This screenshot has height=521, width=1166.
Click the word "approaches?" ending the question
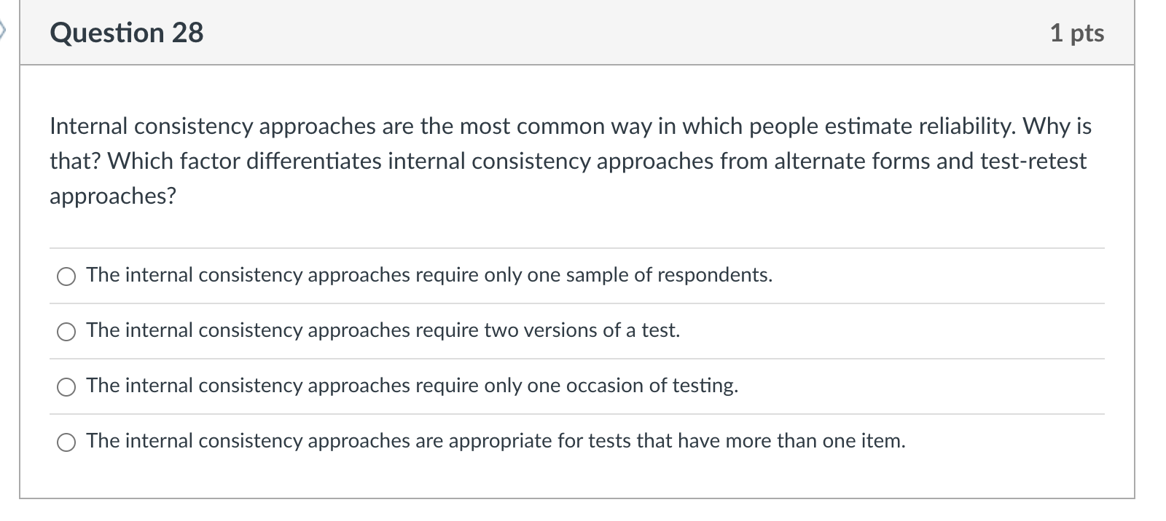(x=111, y=194)
